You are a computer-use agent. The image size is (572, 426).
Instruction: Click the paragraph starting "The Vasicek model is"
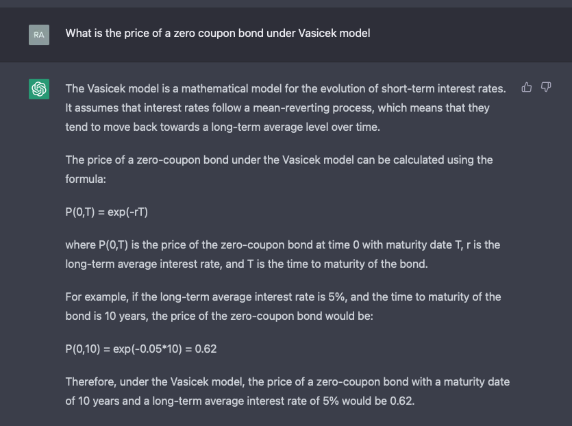285,108
